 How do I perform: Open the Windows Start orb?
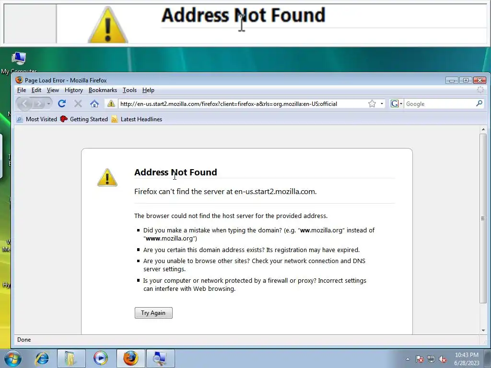click(x=13, y=358)
